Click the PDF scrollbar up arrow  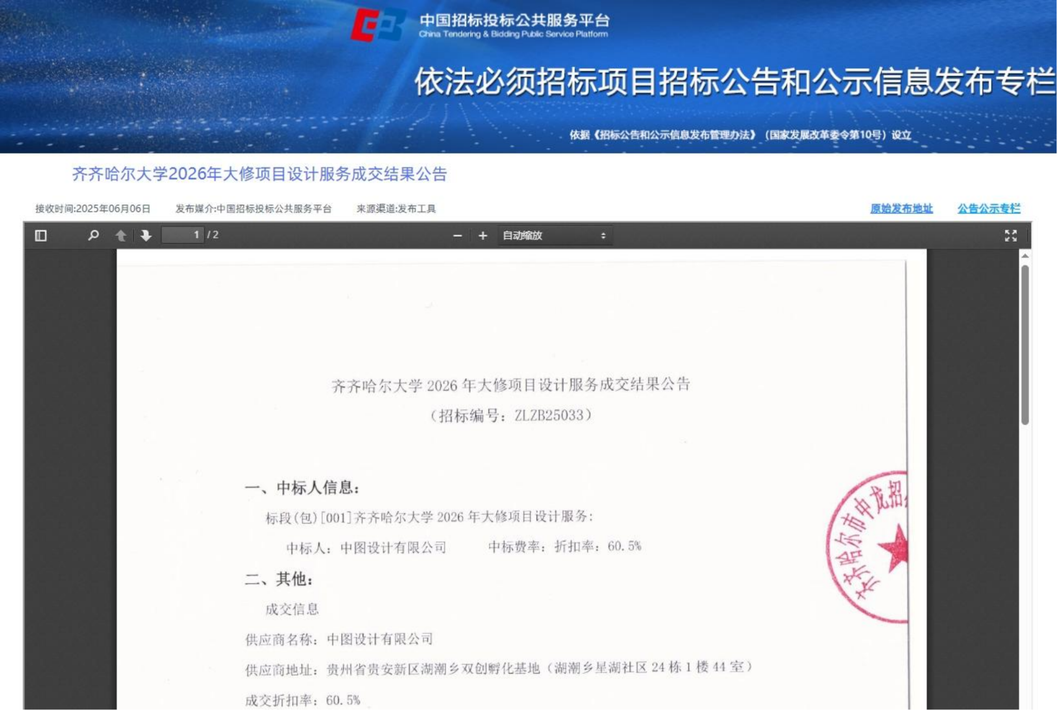coord(1025,256)
